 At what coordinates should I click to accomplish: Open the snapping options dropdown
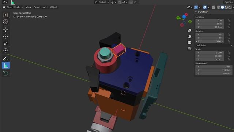[x=125, y=2]
